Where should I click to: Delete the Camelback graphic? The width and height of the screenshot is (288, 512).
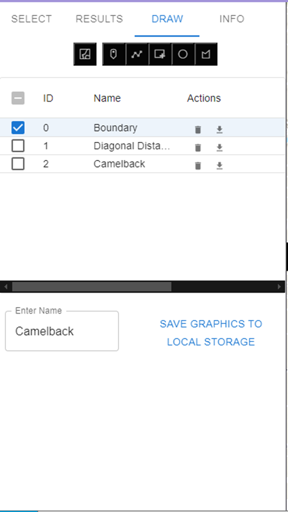click(x=198, y=166)
